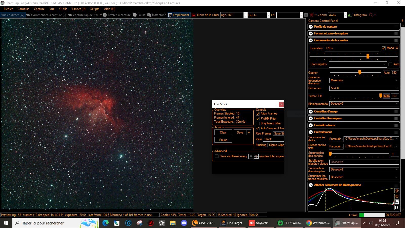Expand the Contrôles thermiques section
The width and height of the screenshot is (405, 228).
tap(311, 118)
